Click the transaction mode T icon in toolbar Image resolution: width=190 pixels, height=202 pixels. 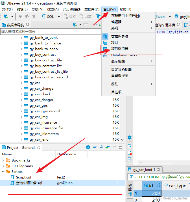point(98,16)
